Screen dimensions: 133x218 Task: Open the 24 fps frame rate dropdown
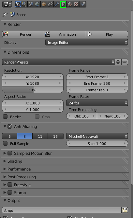[97, 103]
